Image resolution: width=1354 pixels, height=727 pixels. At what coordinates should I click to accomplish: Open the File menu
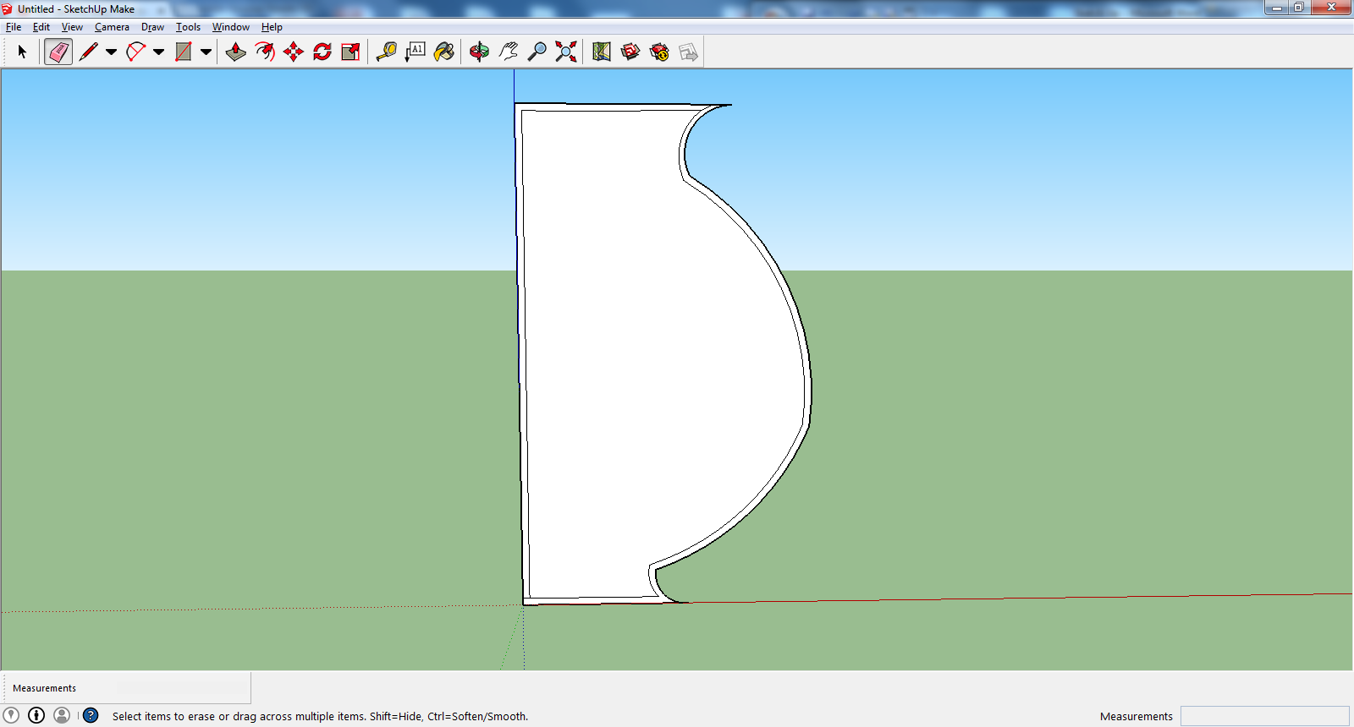pyautogui.click(x=14, y=27)
